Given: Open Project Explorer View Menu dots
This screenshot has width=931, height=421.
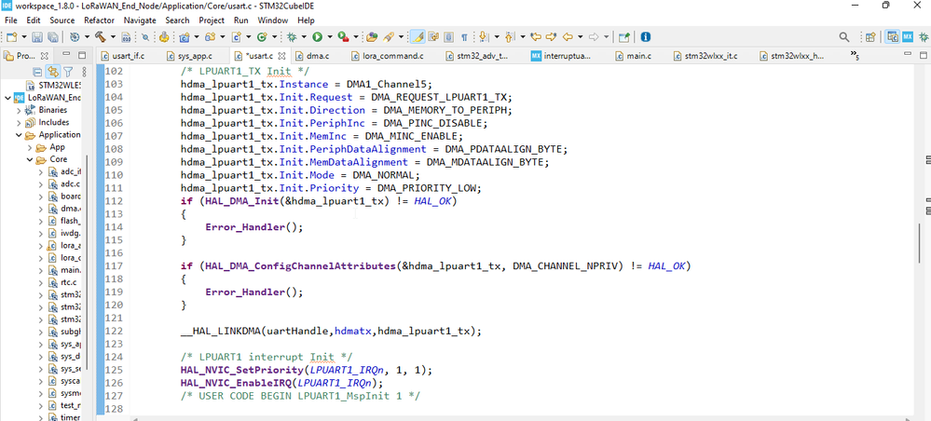Looking at the screenshot, I should click(x=84, y=72).
